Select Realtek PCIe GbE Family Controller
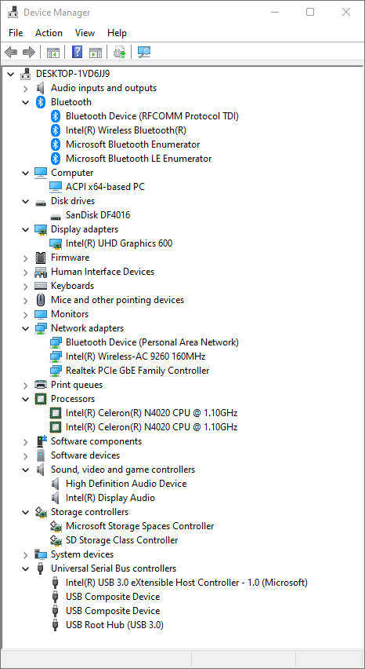This screenshot has height=669, width=365. click(x=137, y=371)
